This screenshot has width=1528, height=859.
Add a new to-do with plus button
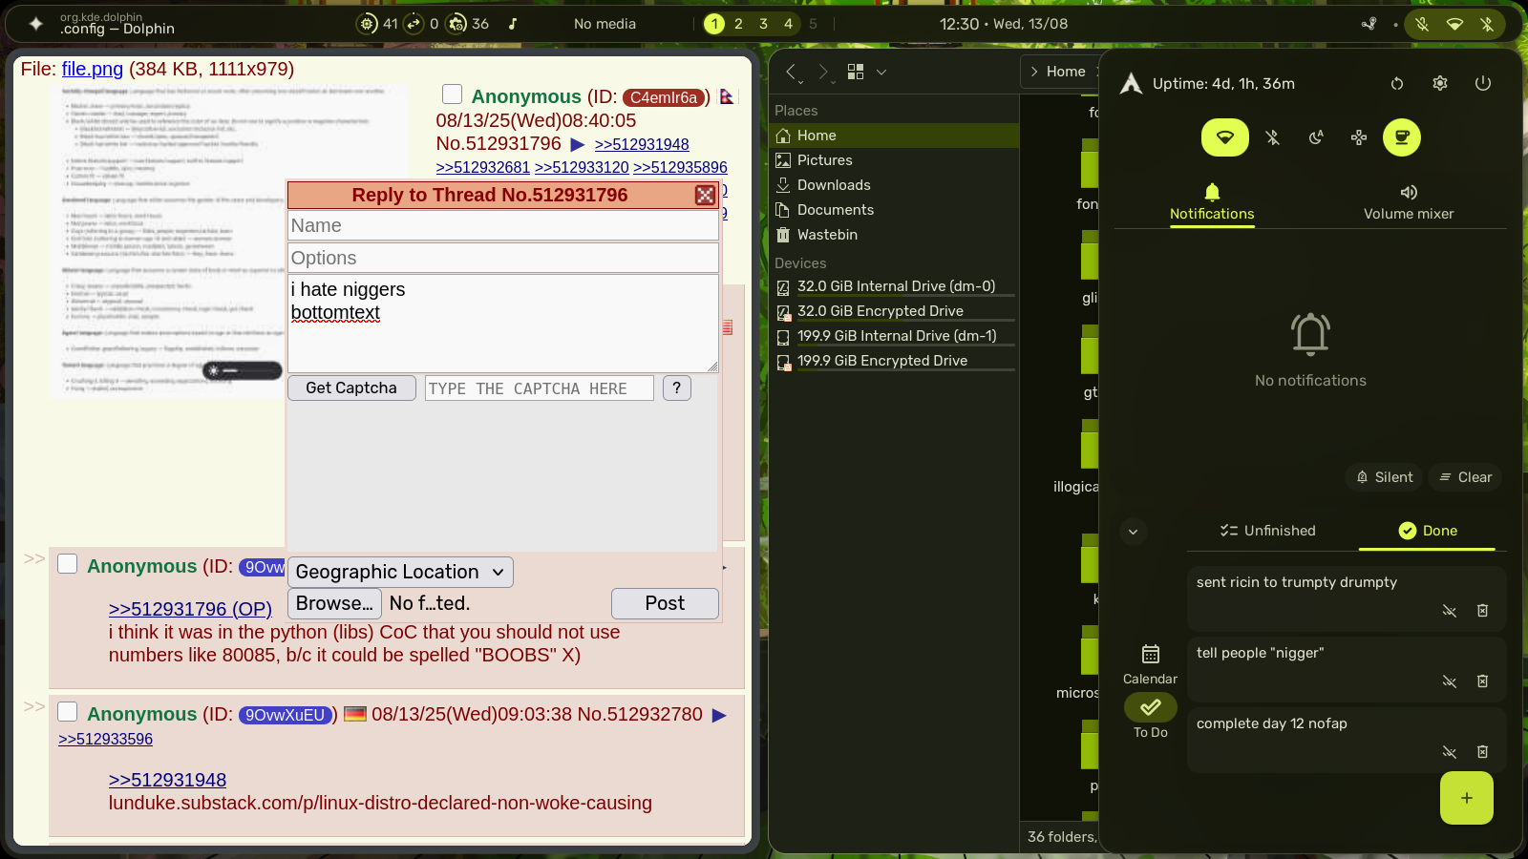[x=1467, y=798]
